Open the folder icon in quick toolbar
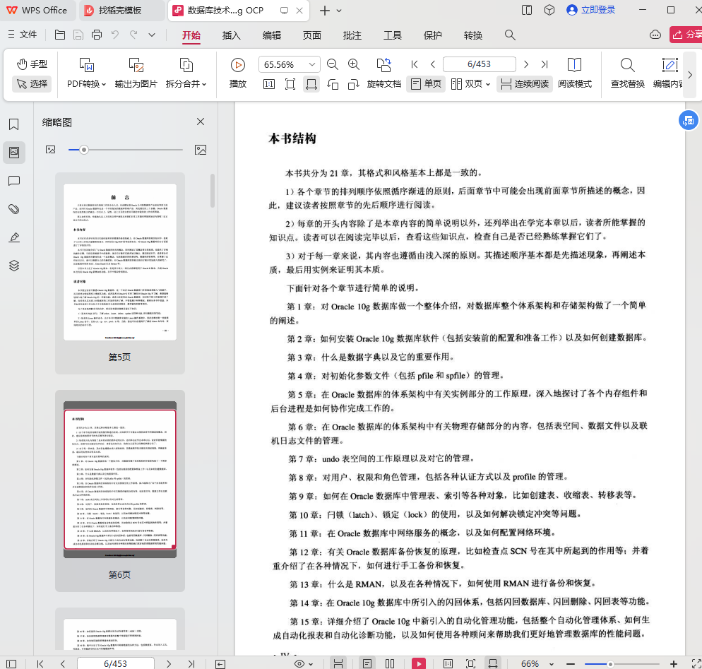702x669 pixels. pyautogui.click(x=59, y=35)
